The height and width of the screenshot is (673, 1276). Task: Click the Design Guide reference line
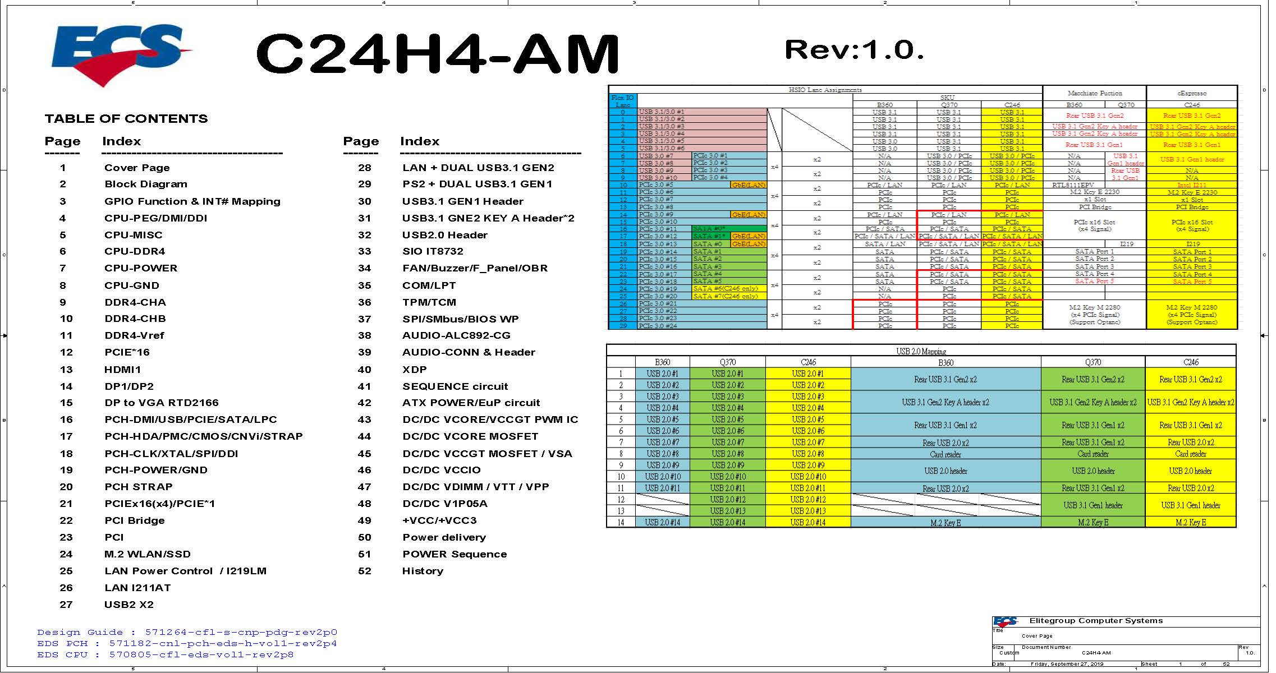coord(187,632)
